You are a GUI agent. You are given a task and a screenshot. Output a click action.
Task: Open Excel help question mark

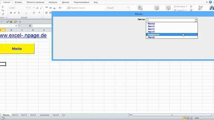[210, 2]
